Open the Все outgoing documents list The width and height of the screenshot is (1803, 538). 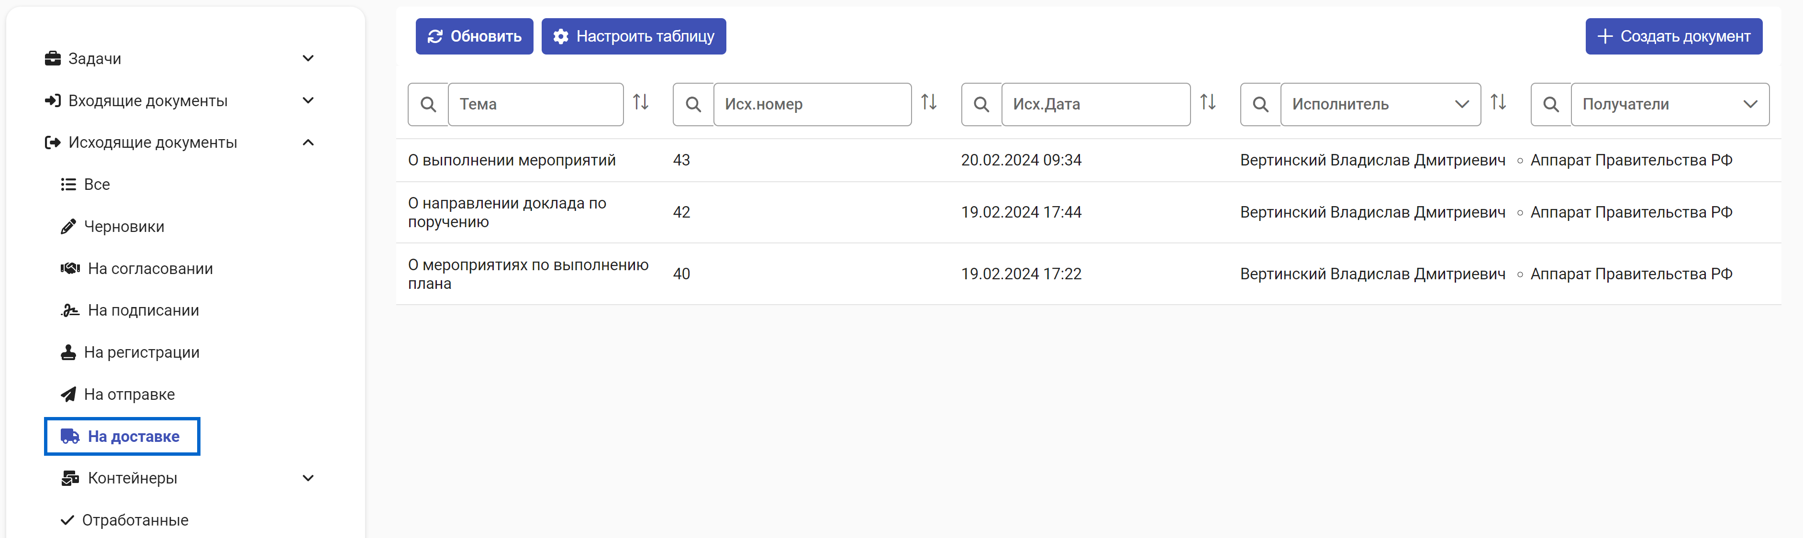(97, 185)
